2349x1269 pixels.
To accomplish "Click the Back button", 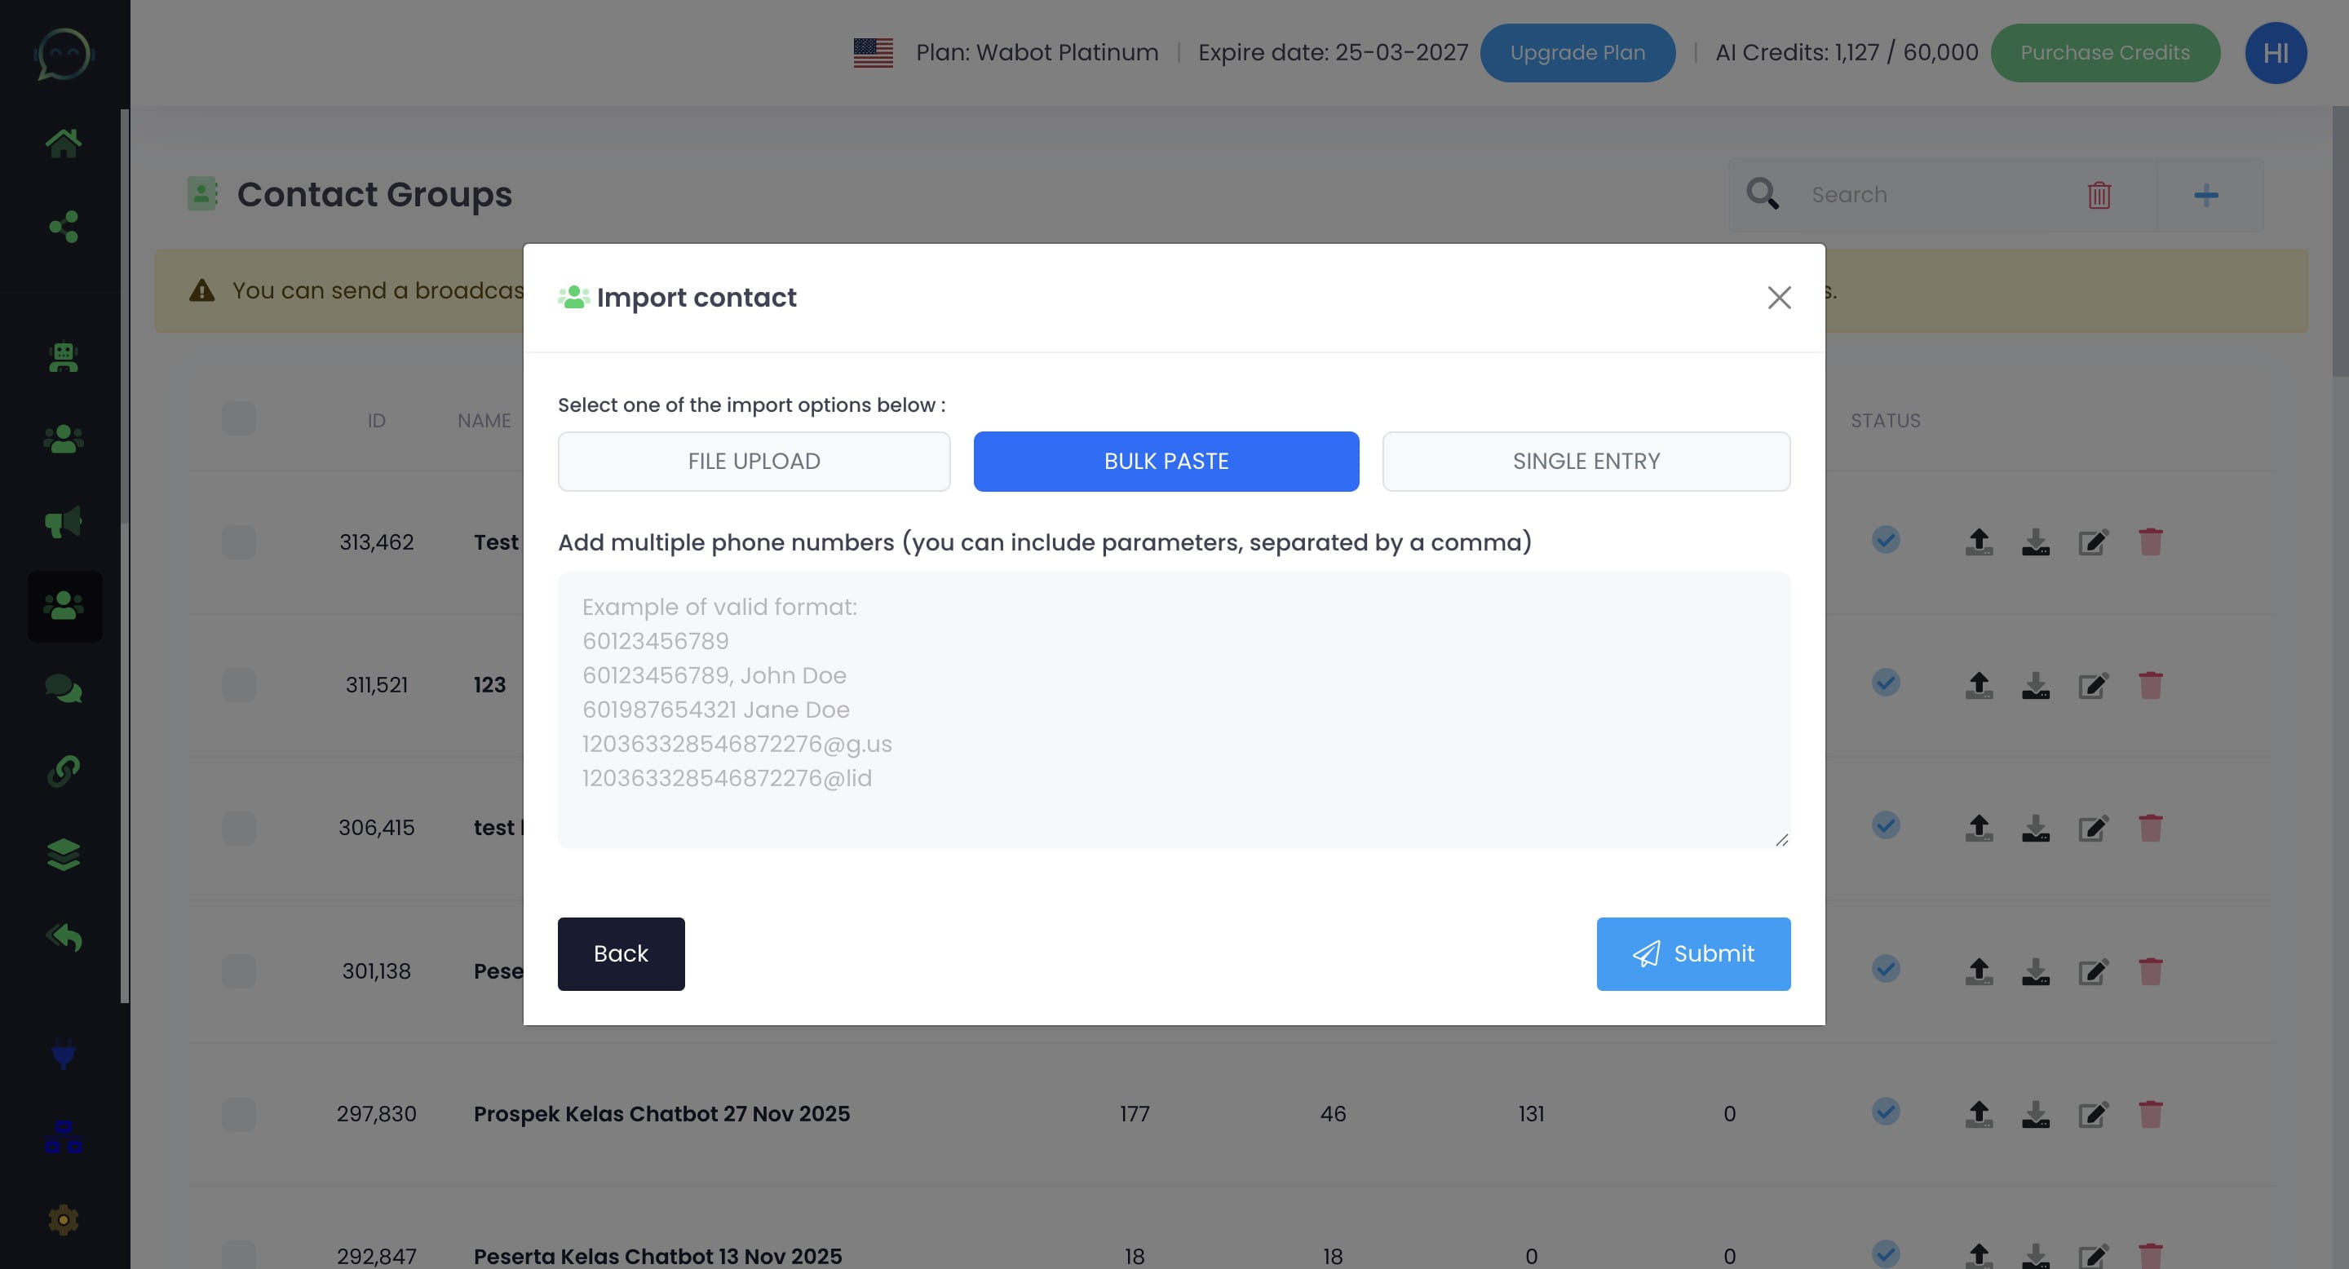I will 620,953.
